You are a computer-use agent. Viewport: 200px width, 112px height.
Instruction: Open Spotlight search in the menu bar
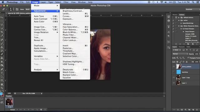pos(193,2)
